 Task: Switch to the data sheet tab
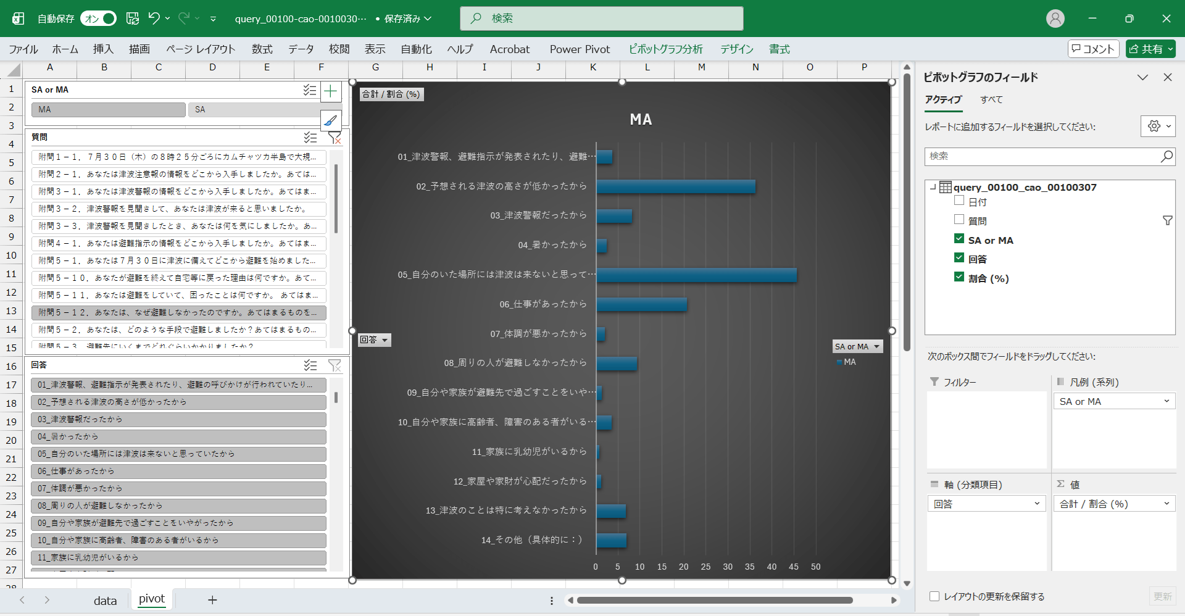[x=105, y=601]
